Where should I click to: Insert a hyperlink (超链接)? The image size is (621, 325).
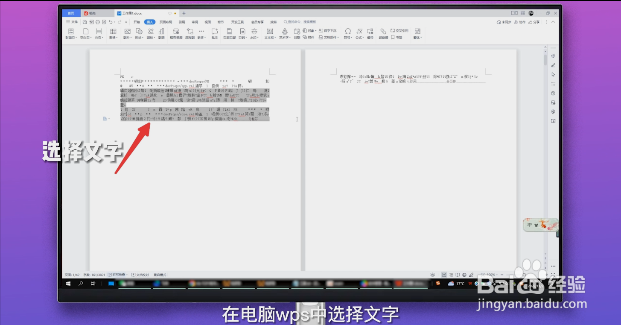(x=383, y=34)
